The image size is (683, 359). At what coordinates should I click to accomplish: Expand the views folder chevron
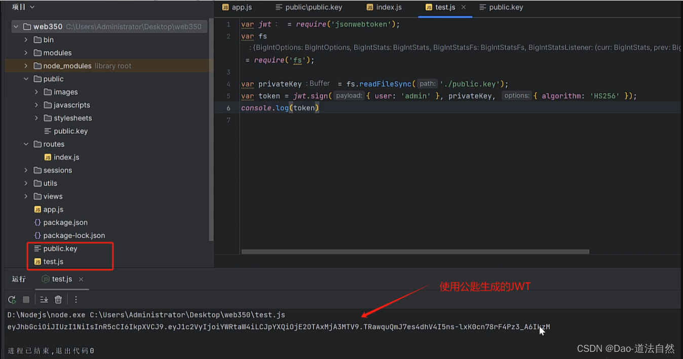point(26,197)
